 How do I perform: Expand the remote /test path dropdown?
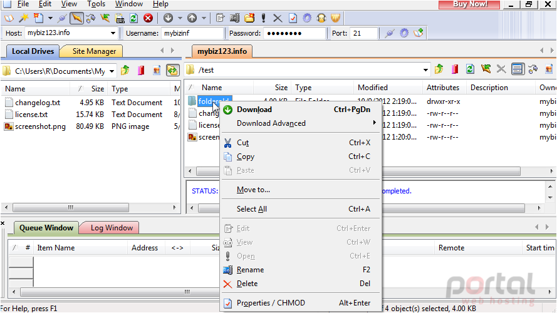425,70
